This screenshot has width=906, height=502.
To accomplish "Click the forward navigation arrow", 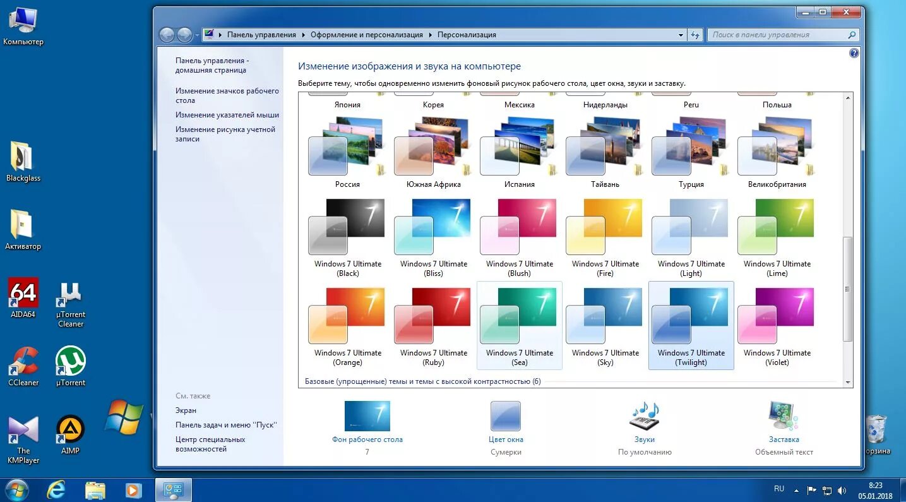I will tap(184, 35).
